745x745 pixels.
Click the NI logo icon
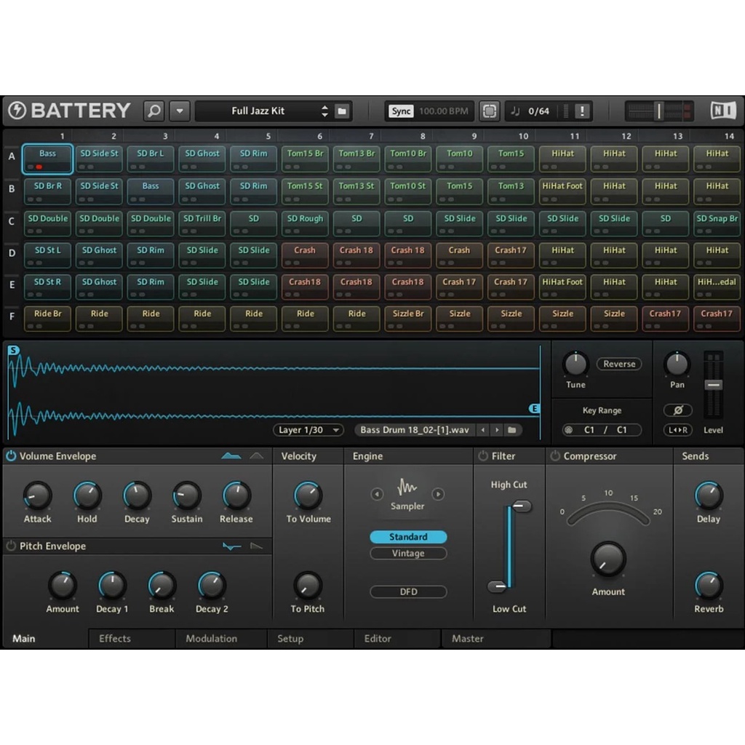pyautogui.click(x=723, y=111)
